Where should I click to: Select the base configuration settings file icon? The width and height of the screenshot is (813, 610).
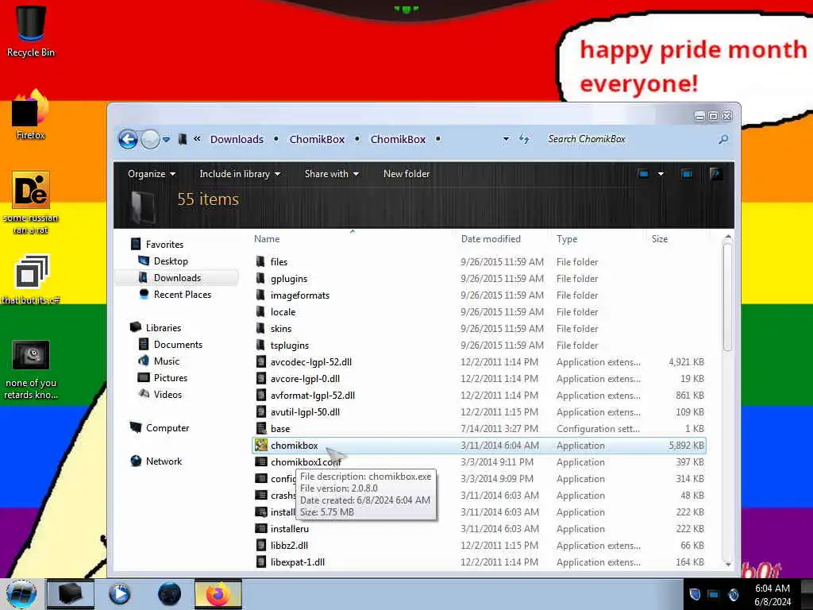(261, 428)
